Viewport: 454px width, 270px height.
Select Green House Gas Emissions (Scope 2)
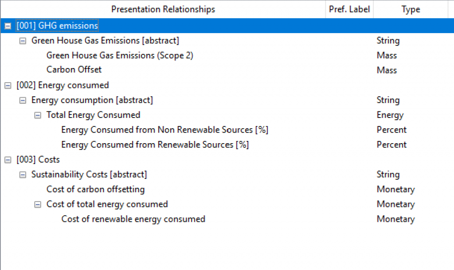[120, 55]
